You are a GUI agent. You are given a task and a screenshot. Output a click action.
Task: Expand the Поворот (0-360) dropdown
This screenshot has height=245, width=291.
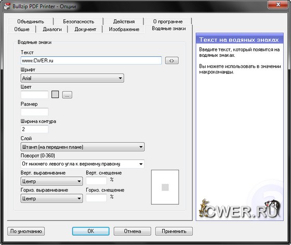pyautogui.click(x=83, y=164)
